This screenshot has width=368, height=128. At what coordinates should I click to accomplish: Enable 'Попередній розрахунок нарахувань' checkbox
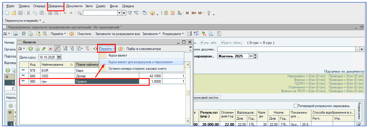tap(296, 106)
